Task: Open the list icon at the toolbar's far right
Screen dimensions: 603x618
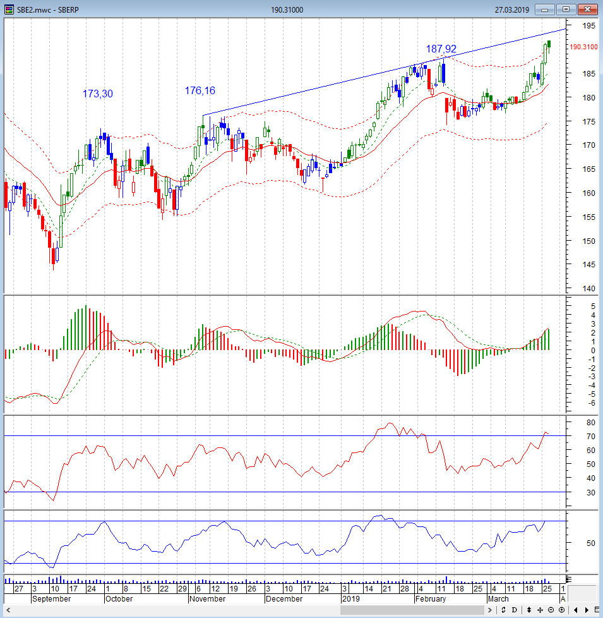Action: pyautogui.click(x=597, y=610)
